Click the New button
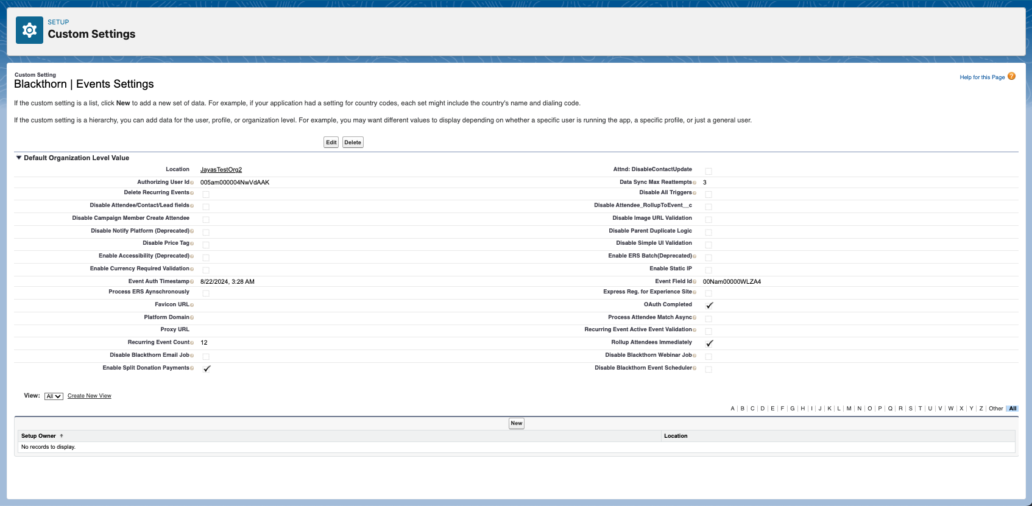The width and height of the screenshot is (1032, 506). 517,423
